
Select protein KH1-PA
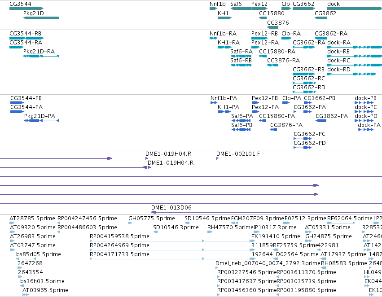tap(224, 112)
